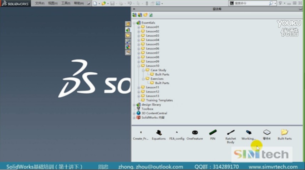Open dropdown arrow next to Open icon
Screen dimensions: 305x170
108,4
